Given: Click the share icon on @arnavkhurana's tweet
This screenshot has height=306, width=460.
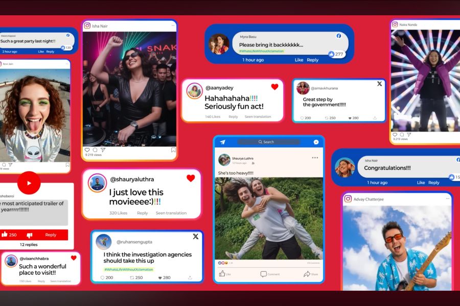Looking at the screenshot, I should click(375, 118).
